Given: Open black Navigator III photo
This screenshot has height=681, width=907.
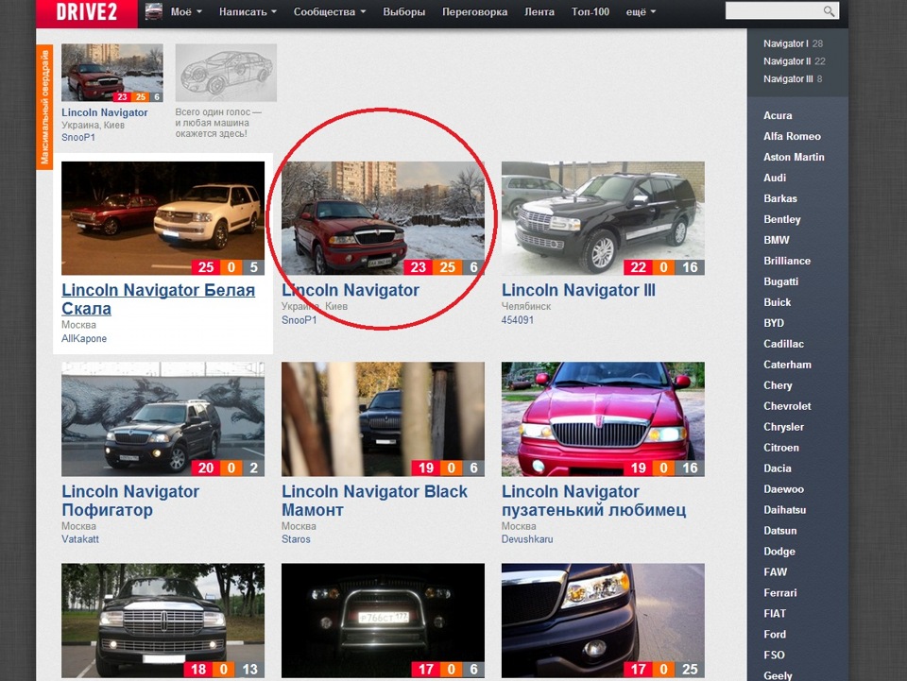Looking at the screenshot, I should coord(603,218).
